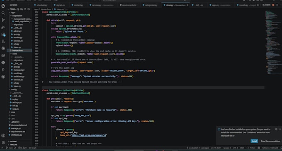Collapse all folders in Explorer
Screen dimensions: 282x151
(29, 9)
